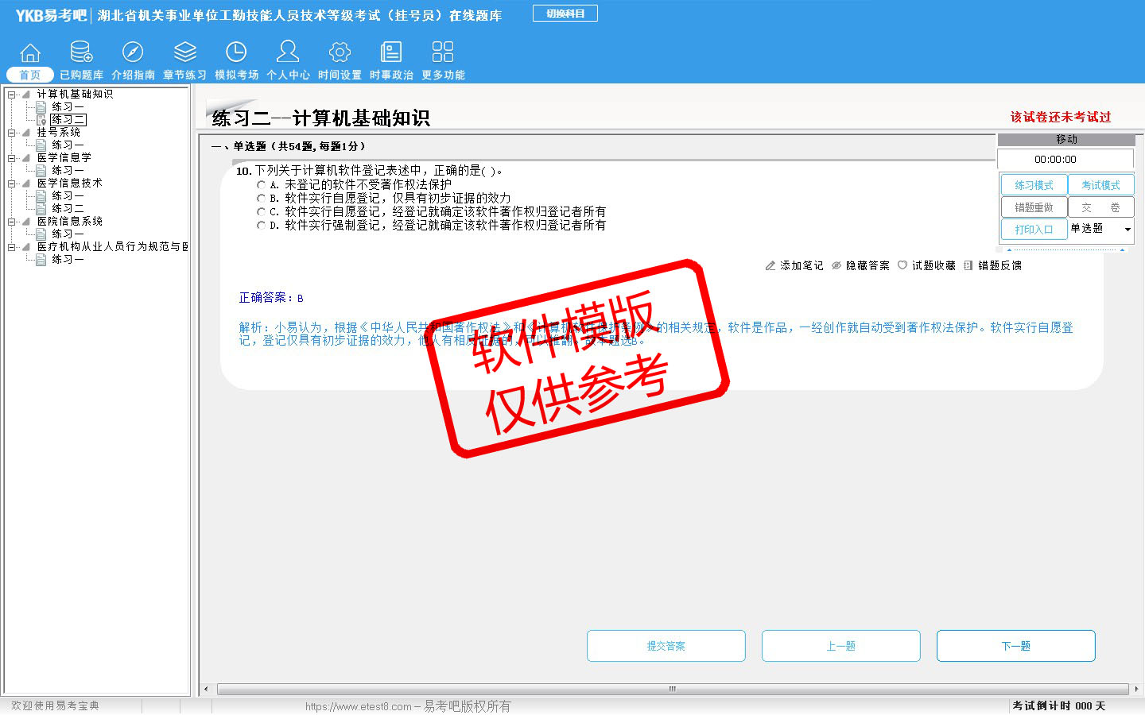Open 练习一 under 医学信息技术

(x=68, y=195)
